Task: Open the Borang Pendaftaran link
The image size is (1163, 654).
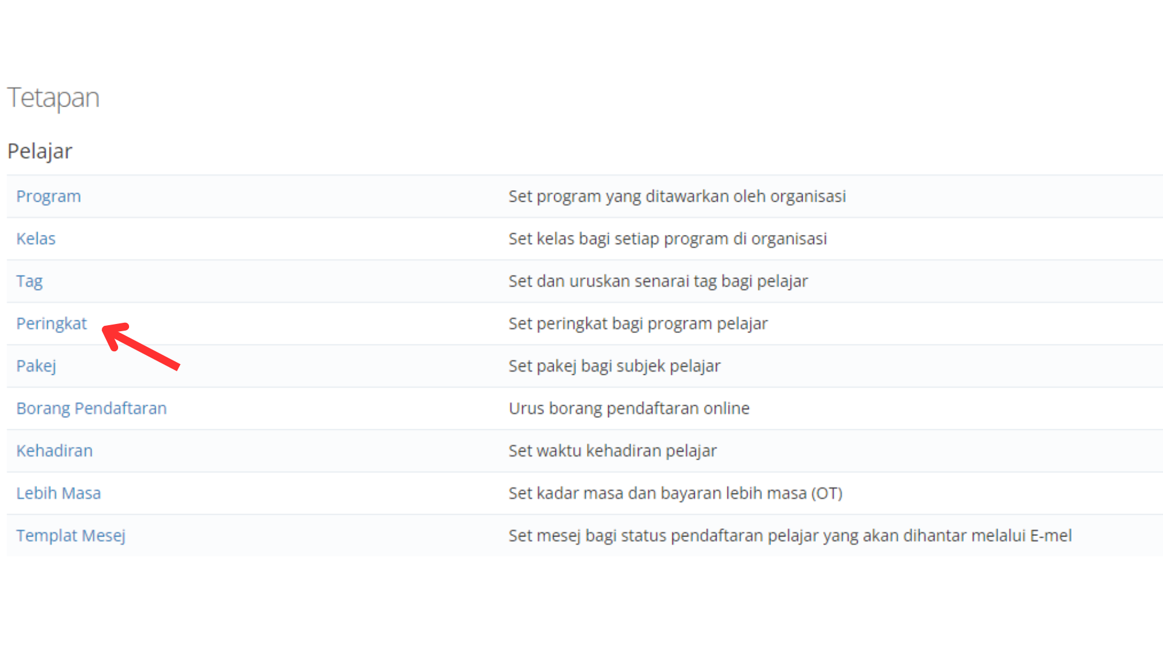Action: coord(91,408)
